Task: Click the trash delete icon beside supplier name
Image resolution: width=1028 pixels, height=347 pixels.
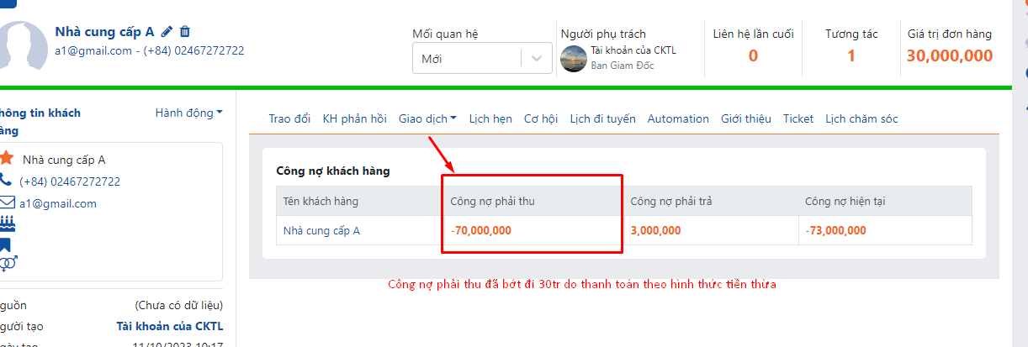Action: click(x=185, y=32)
